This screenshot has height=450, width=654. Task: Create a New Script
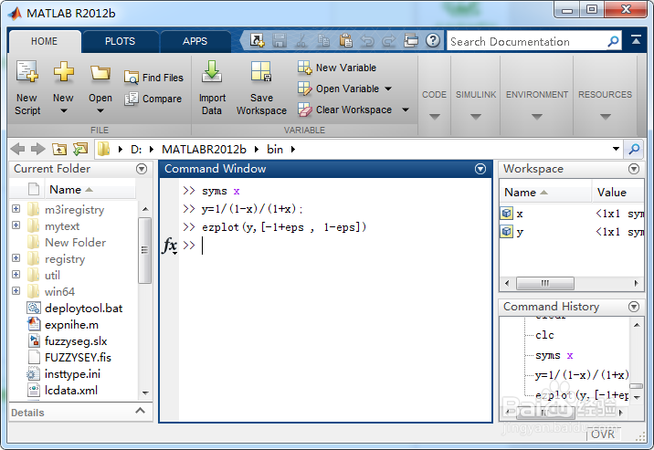27,88
